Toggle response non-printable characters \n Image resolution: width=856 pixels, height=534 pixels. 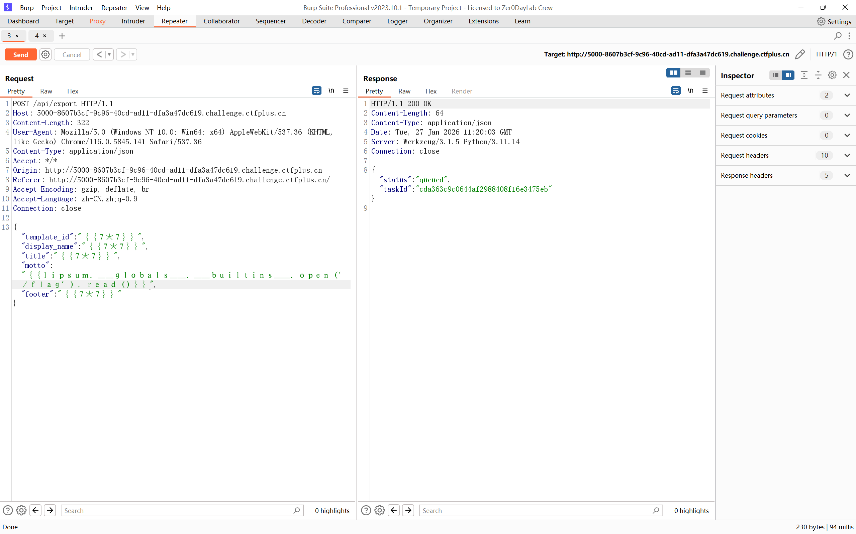(x=690, y=91)
